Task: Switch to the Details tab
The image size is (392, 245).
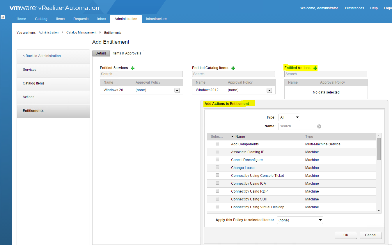Action: (x=101, y=53)
